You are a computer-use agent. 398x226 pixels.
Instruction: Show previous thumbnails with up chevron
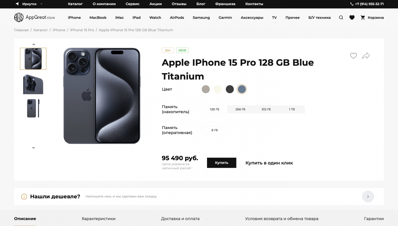pos(34,44)
